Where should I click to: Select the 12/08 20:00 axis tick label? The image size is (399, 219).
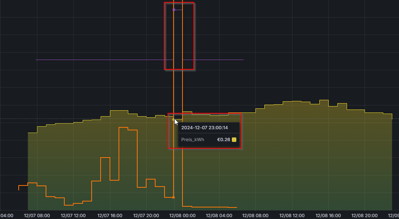(x=365, y=215)
